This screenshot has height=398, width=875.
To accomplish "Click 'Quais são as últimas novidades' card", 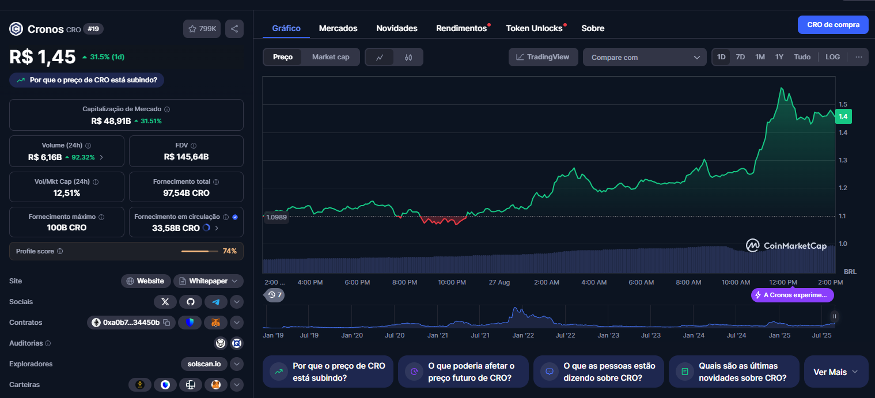I will point(734,372).
